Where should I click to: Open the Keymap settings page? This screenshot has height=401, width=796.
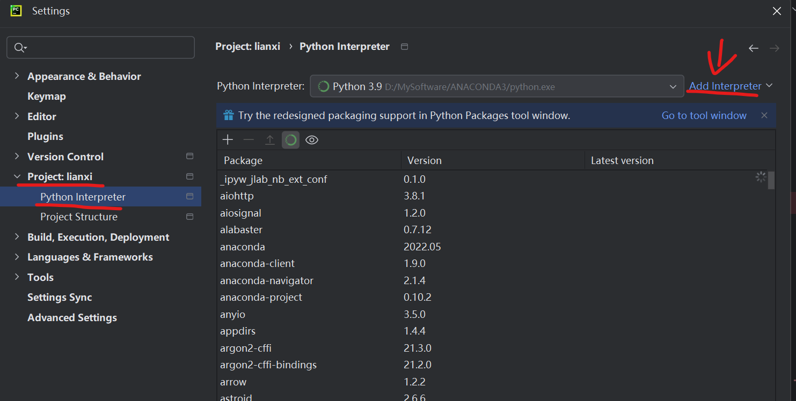tap(47, 96)
